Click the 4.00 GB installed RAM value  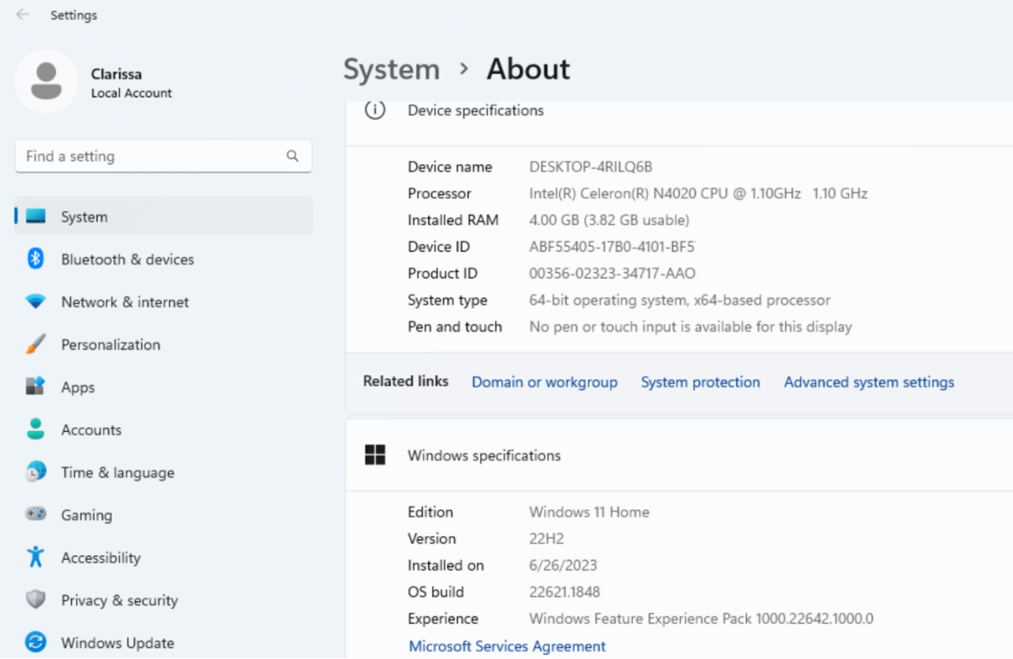[609, 220]
